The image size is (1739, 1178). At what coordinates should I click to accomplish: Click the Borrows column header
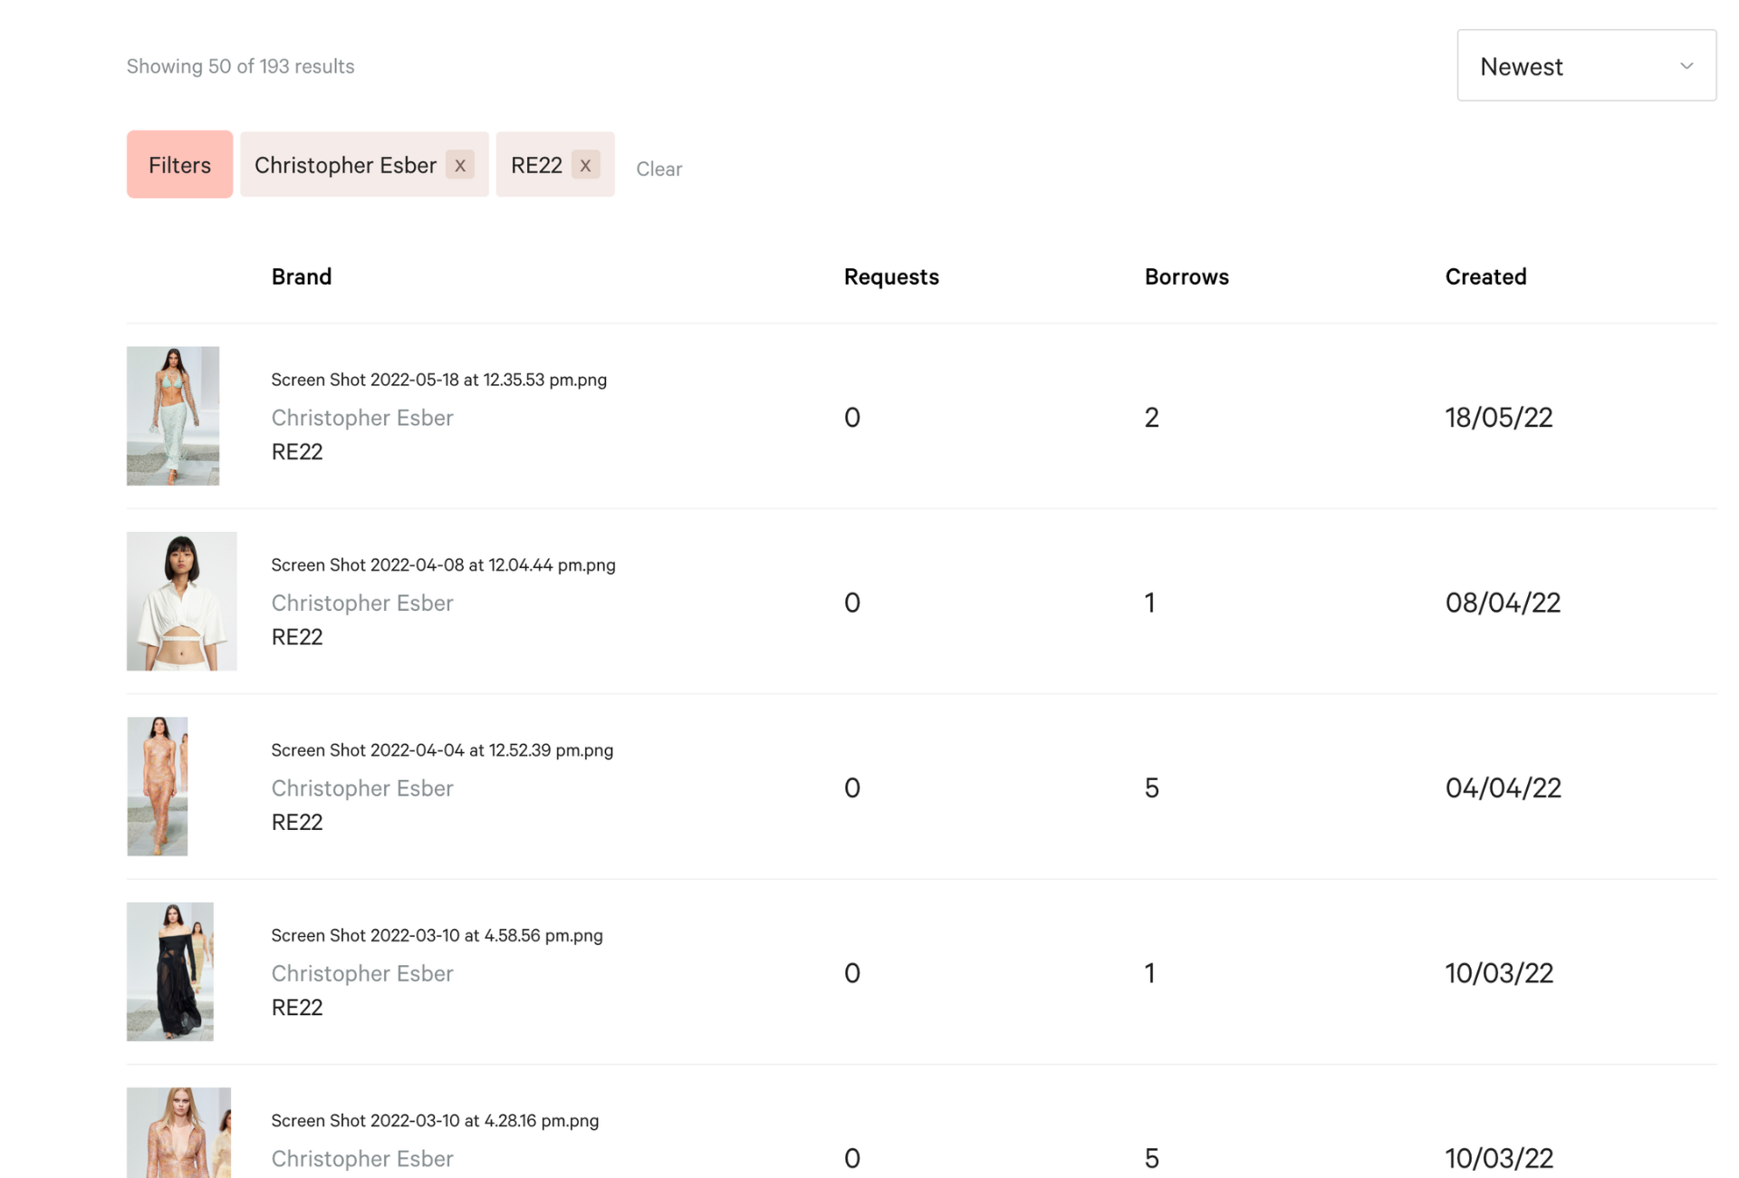[x=1187, y=276]
